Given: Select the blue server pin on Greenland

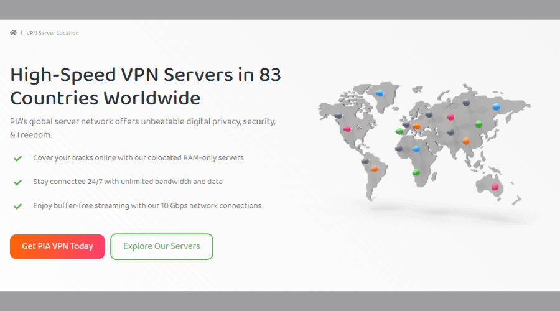Looking at the screenshot, I should click(x=380, y=93).
